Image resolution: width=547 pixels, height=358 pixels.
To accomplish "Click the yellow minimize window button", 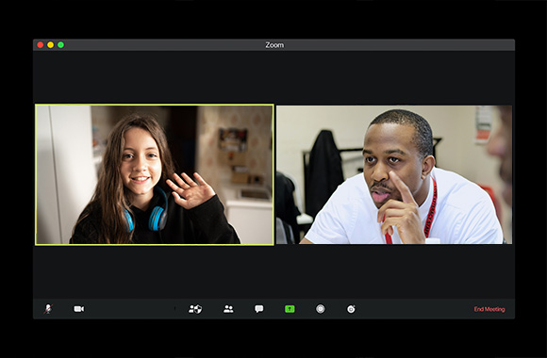I will [x=51, y=45].
